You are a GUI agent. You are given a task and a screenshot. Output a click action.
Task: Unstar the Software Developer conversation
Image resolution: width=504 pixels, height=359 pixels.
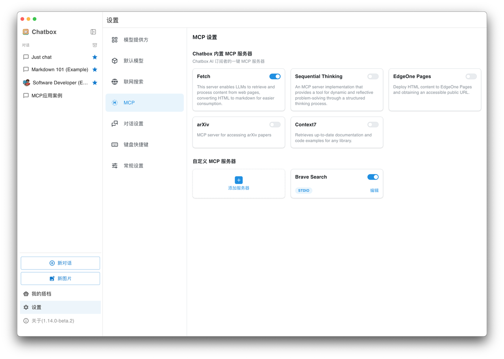click(x=94, y=83)
